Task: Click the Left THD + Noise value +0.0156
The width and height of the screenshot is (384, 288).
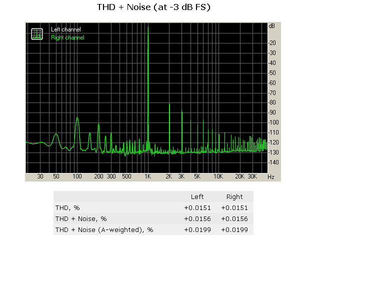Action: 197,219
